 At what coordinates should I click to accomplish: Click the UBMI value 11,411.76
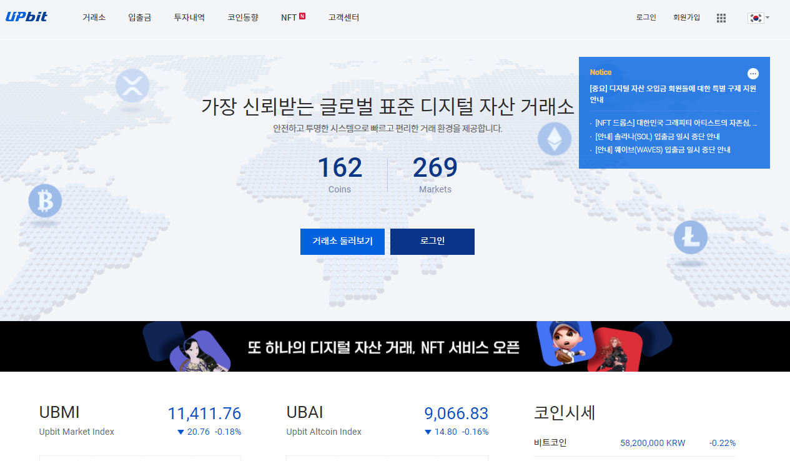click(204, 414)
